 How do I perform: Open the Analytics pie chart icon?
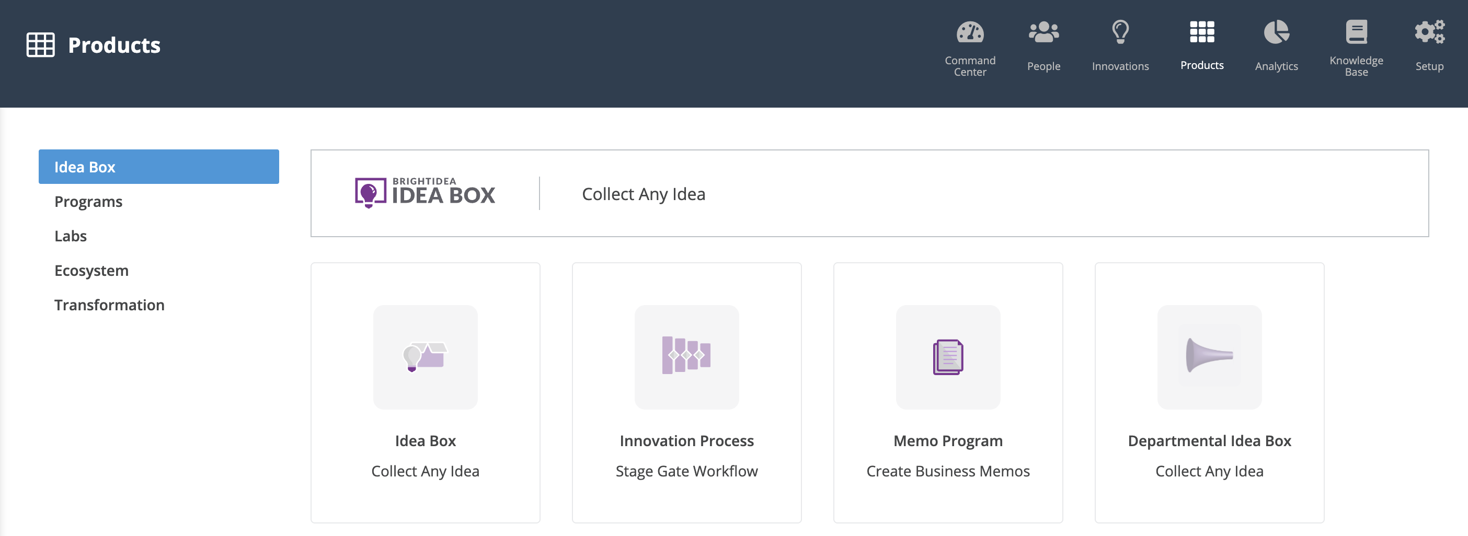pos(1277,32)
